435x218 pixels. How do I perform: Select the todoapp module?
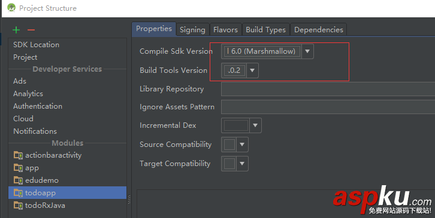68,192
